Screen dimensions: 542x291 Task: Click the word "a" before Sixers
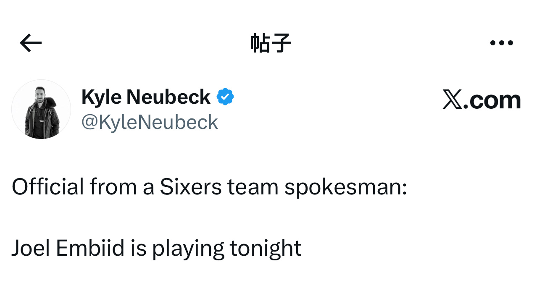pos(148,188)
